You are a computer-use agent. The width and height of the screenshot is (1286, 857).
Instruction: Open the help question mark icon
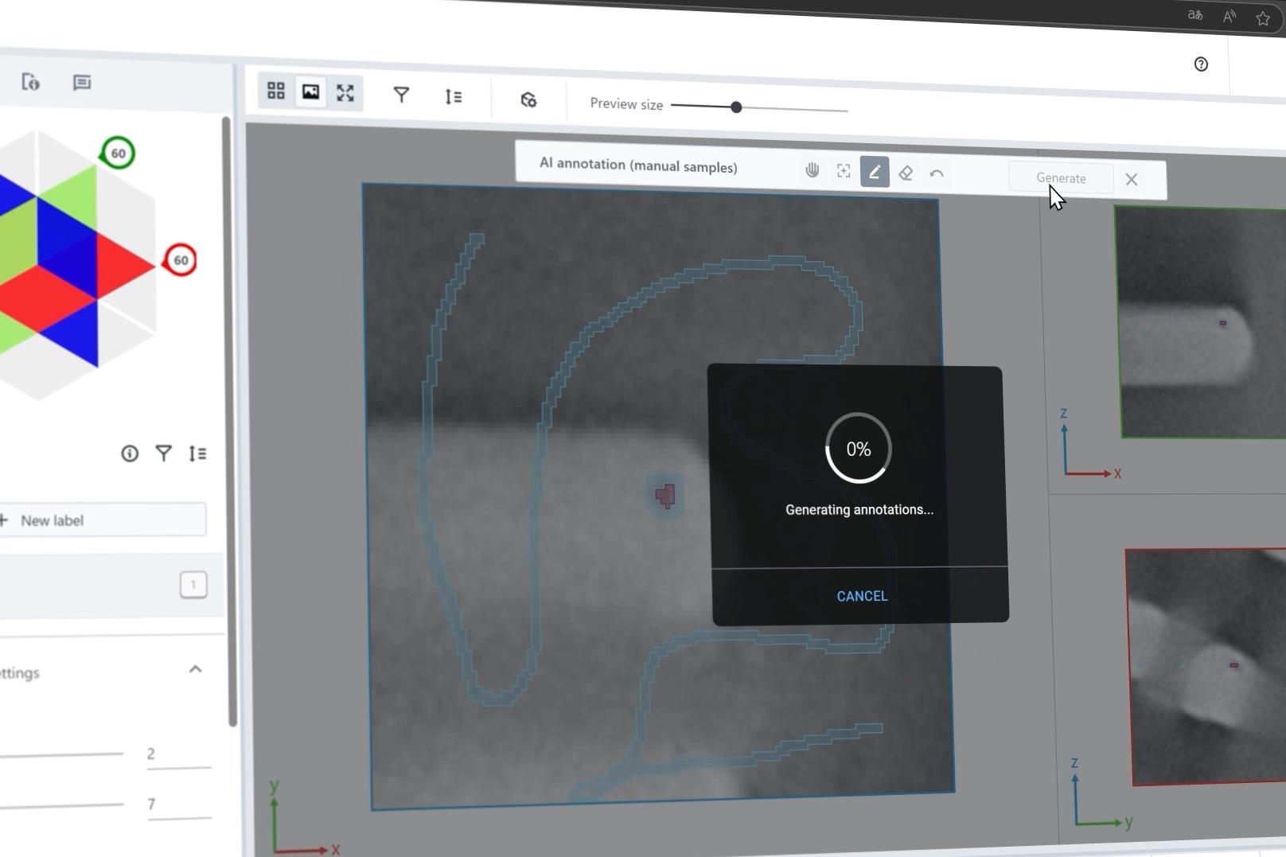pos(1201,64)
